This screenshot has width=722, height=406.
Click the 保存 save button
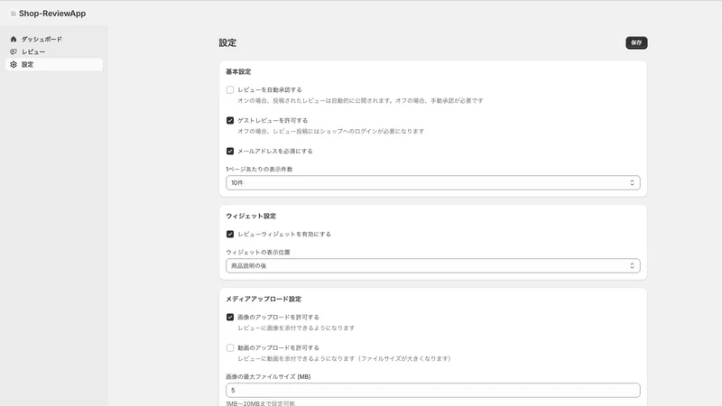pyautogui.click(x=636, y=42)
